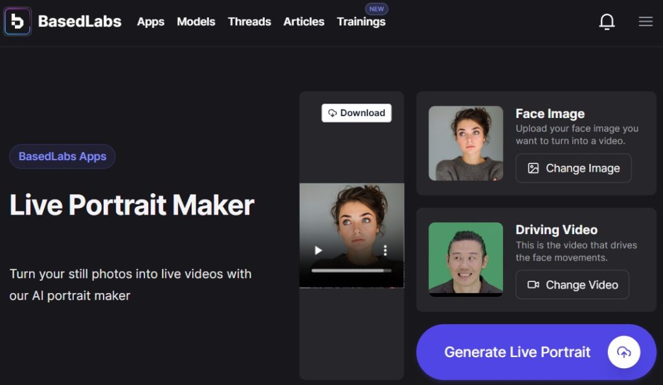This screenshot has width=663, height=385.
Task: Open Trainings with the NEW badge
Action: click(x=361, y=22)
